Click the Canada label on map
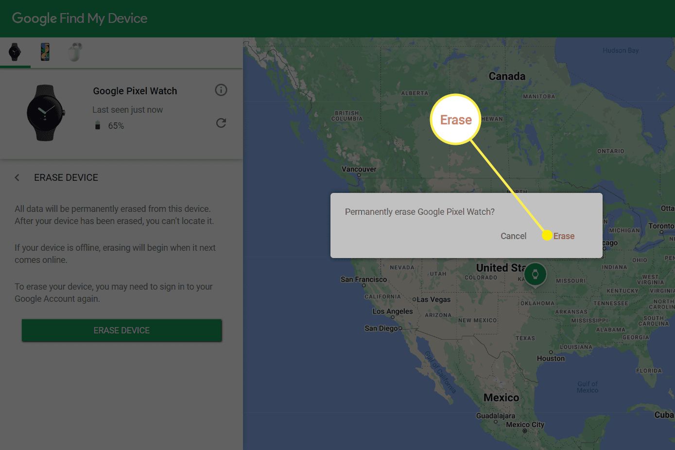 (x=507, y=76)
